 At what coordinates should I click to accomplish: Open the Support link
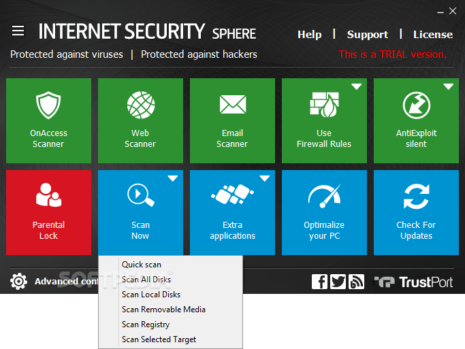(368, 35)
